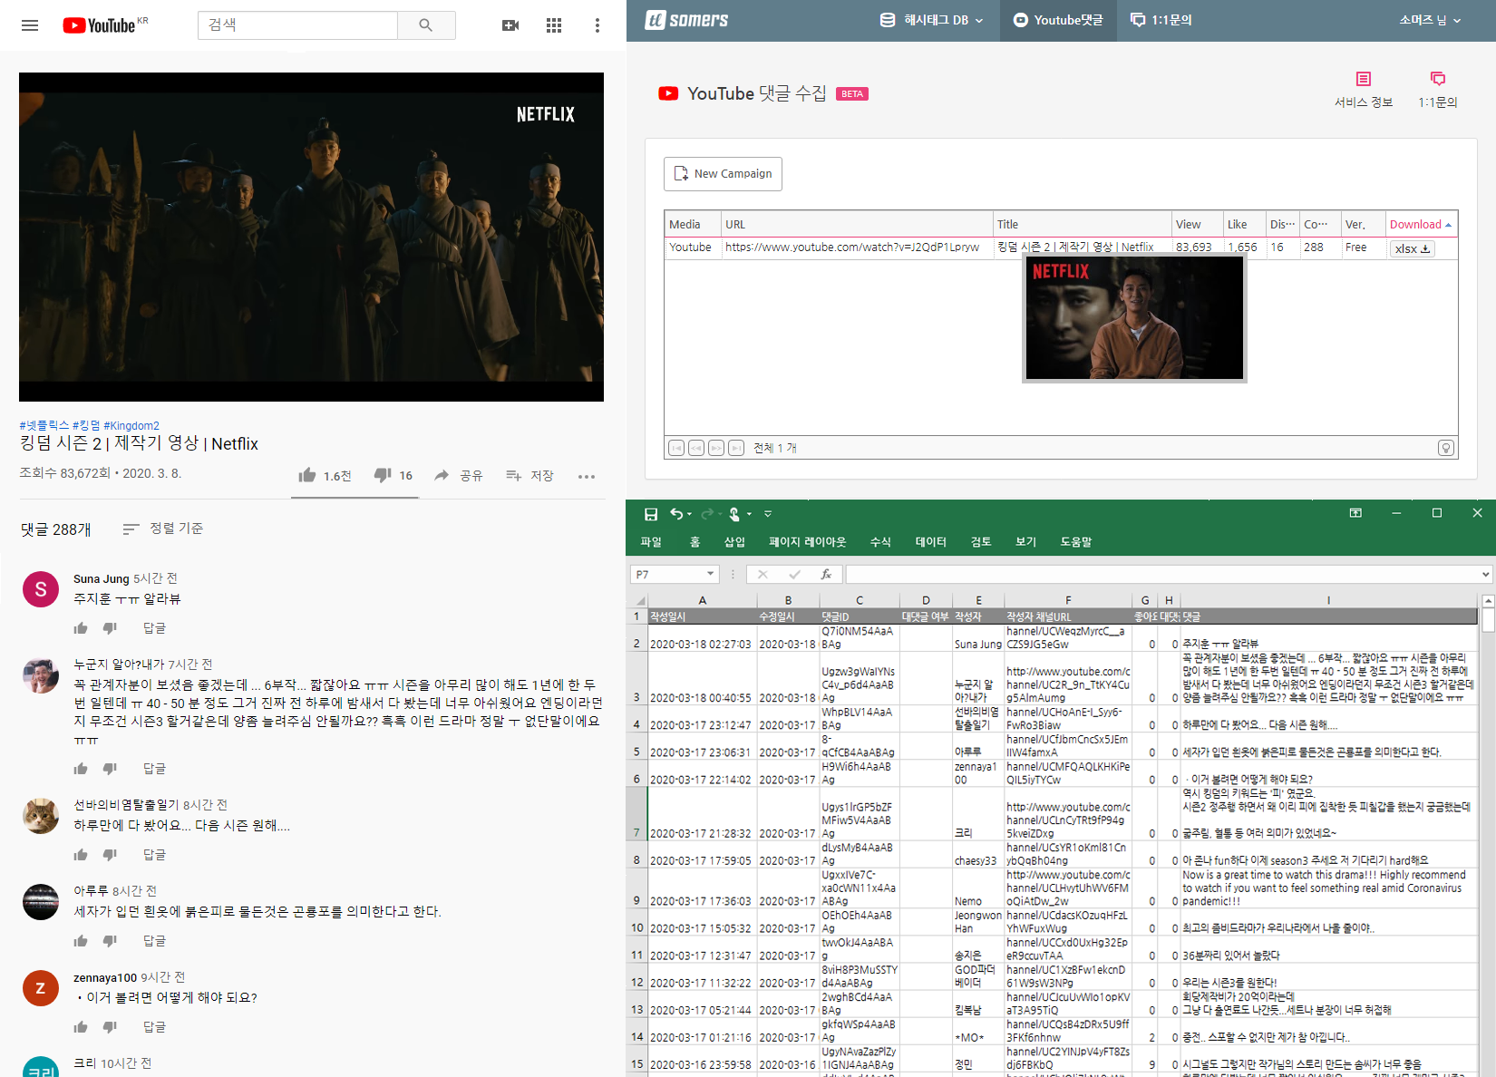This screenshot has height=1077, width=1496.
Task: Open Excel ribbon display options icon
Action: tap(1355, 513)
